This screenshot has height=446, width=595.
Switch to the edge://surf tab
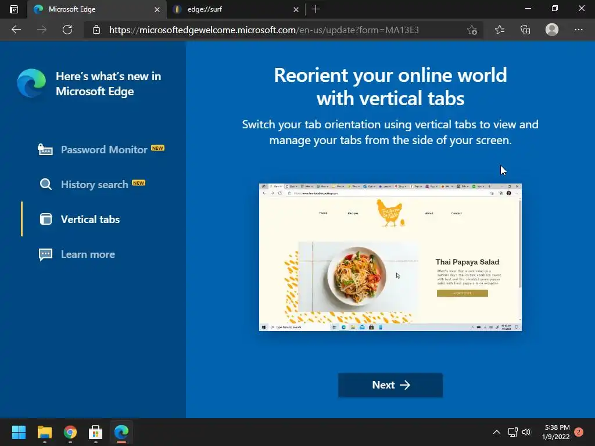[x=235, y=9]
